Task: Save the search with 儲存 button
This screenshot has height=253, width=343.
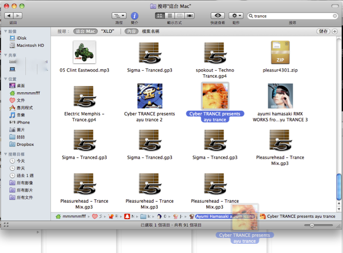Action: pyautogui.click(x=323, y=31)
